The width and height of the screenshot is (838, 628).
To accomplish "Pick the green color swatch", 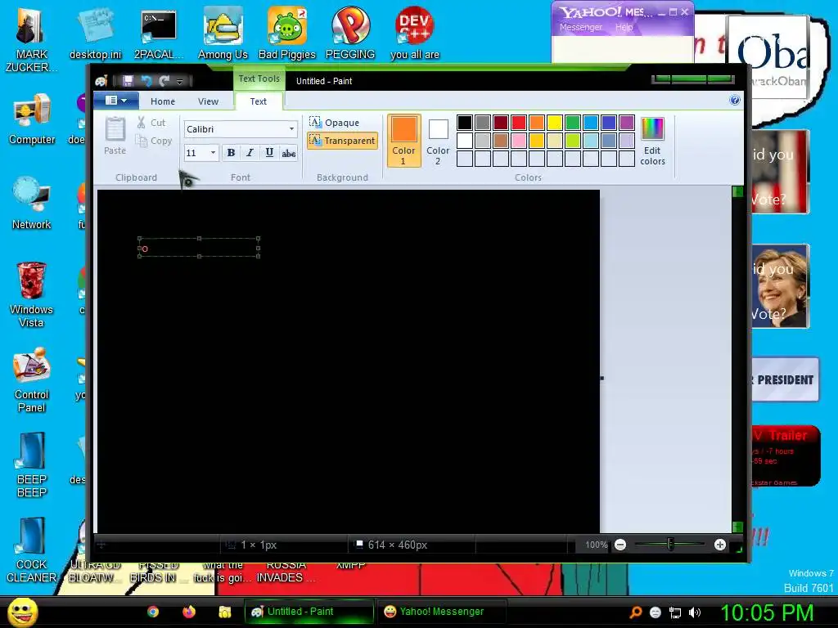I will tap(573, 123).
